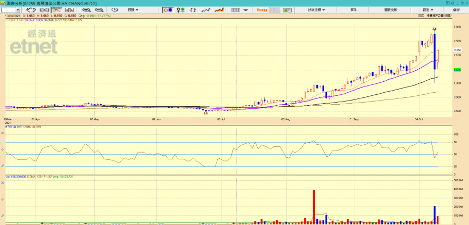Toggle log scale on the chart

point(262,10)
